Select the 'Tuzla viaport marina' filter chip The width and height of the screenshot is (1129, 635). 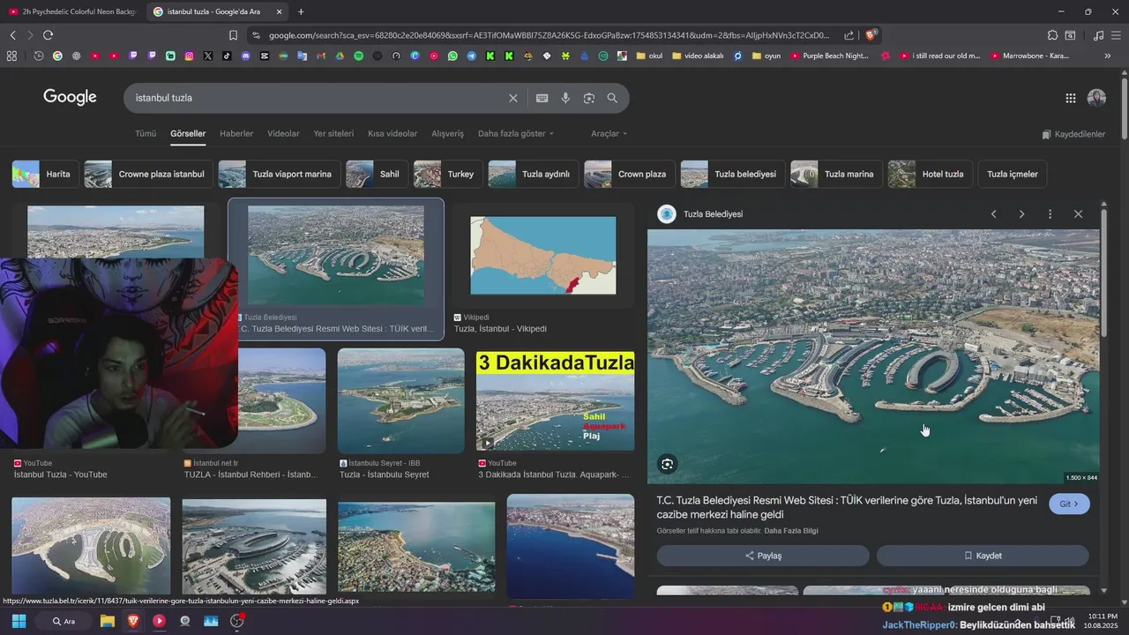tap(279, 174)
